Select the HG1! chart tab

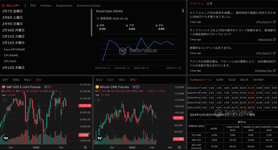pyautogui.click(x=122, y=80)
